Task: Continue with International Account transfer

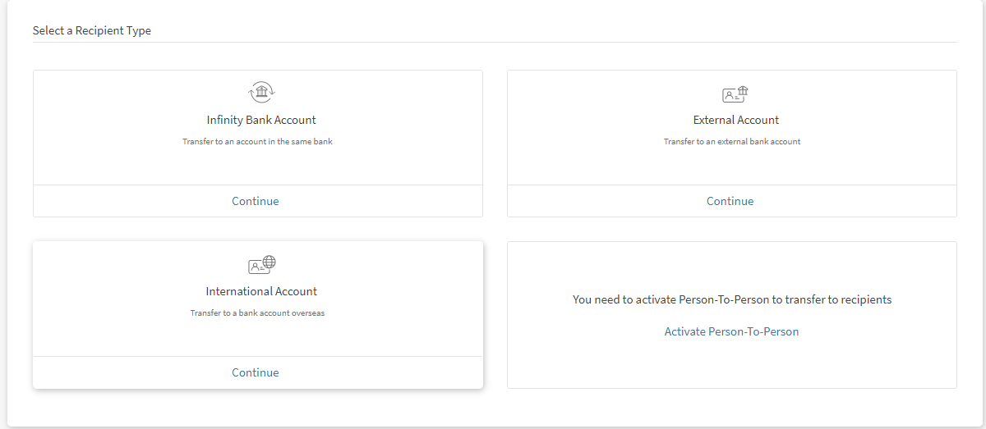Action: 255,372
